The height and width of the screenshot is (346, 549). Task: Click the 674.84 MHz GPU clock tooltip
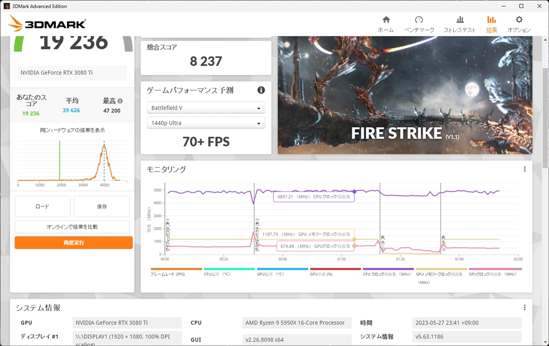click(315, 246)
